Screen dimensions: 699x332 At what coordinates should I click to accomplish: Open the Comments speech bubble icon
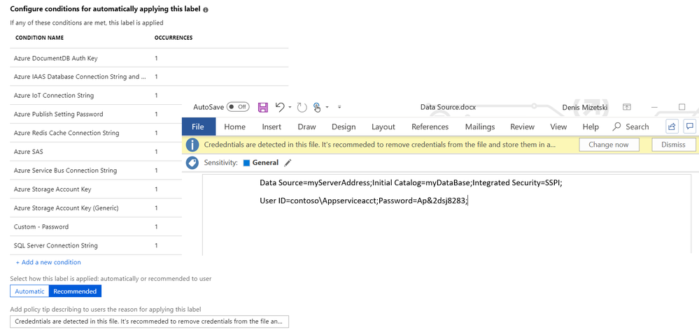pos(690,127)
